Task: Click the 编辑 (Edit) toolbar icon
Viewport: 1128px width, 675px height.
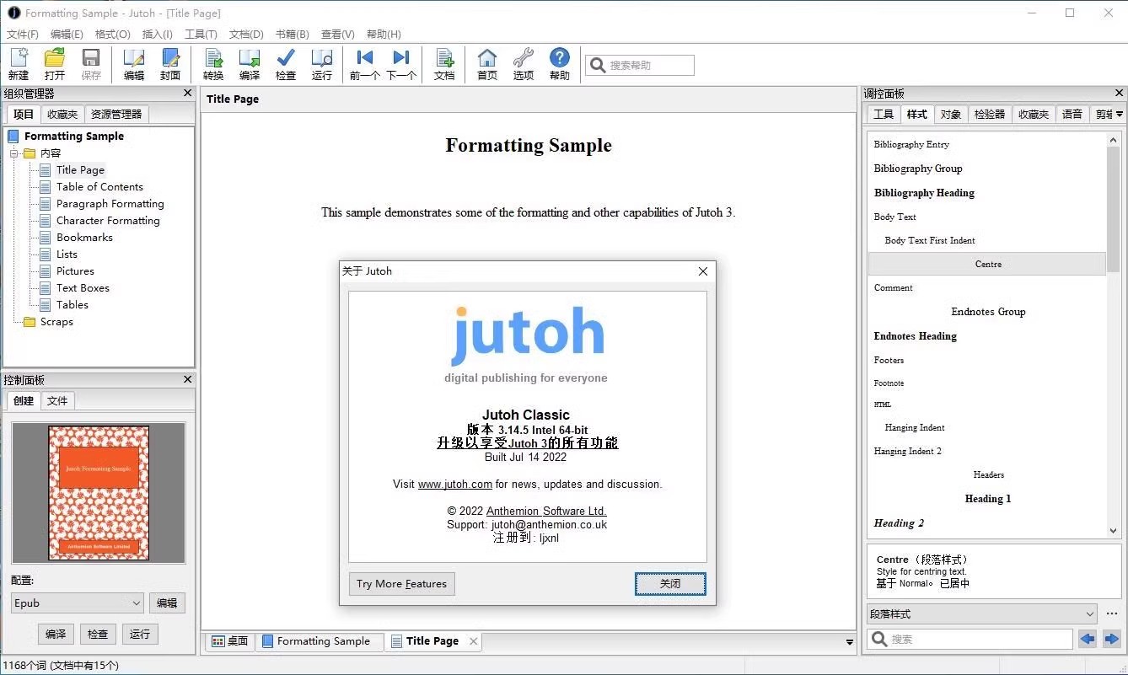Action: 134,64
